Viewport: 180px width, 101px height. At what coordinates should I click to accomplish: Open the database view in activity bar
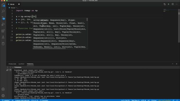tap(3, 44)
